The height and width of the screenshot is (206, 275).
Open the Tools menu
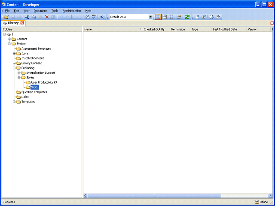tap(55, 11)
